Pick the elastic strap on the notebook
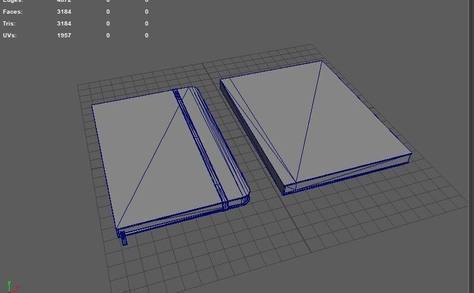 (200, 148)
